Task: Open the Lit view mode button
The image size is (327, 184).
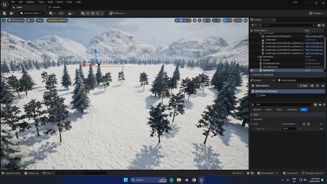Action: pyautogui.click(x=30, y=20)
